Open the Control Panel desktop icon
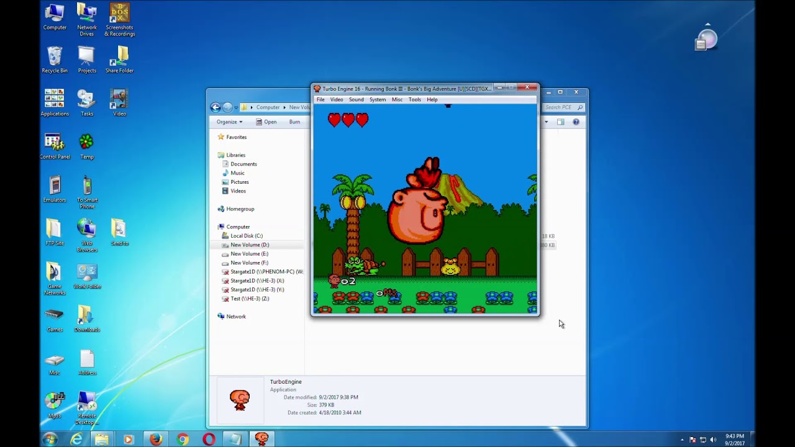The width and height of the screenshot is (795, 447). pos(55,147)
